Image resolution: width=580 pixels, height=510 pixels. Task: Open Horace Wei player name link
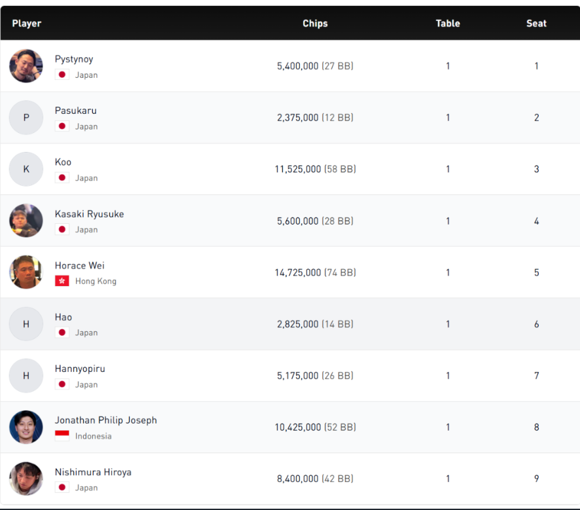(79, 265)
